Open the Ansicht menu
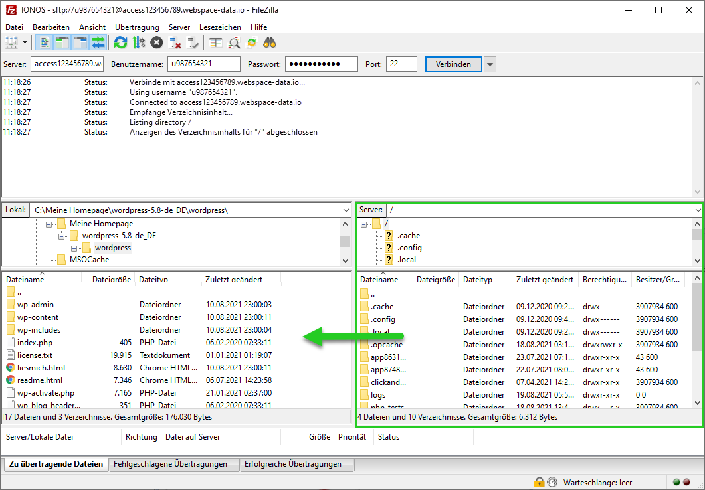 pyautogui.click(x=92, y=27)
